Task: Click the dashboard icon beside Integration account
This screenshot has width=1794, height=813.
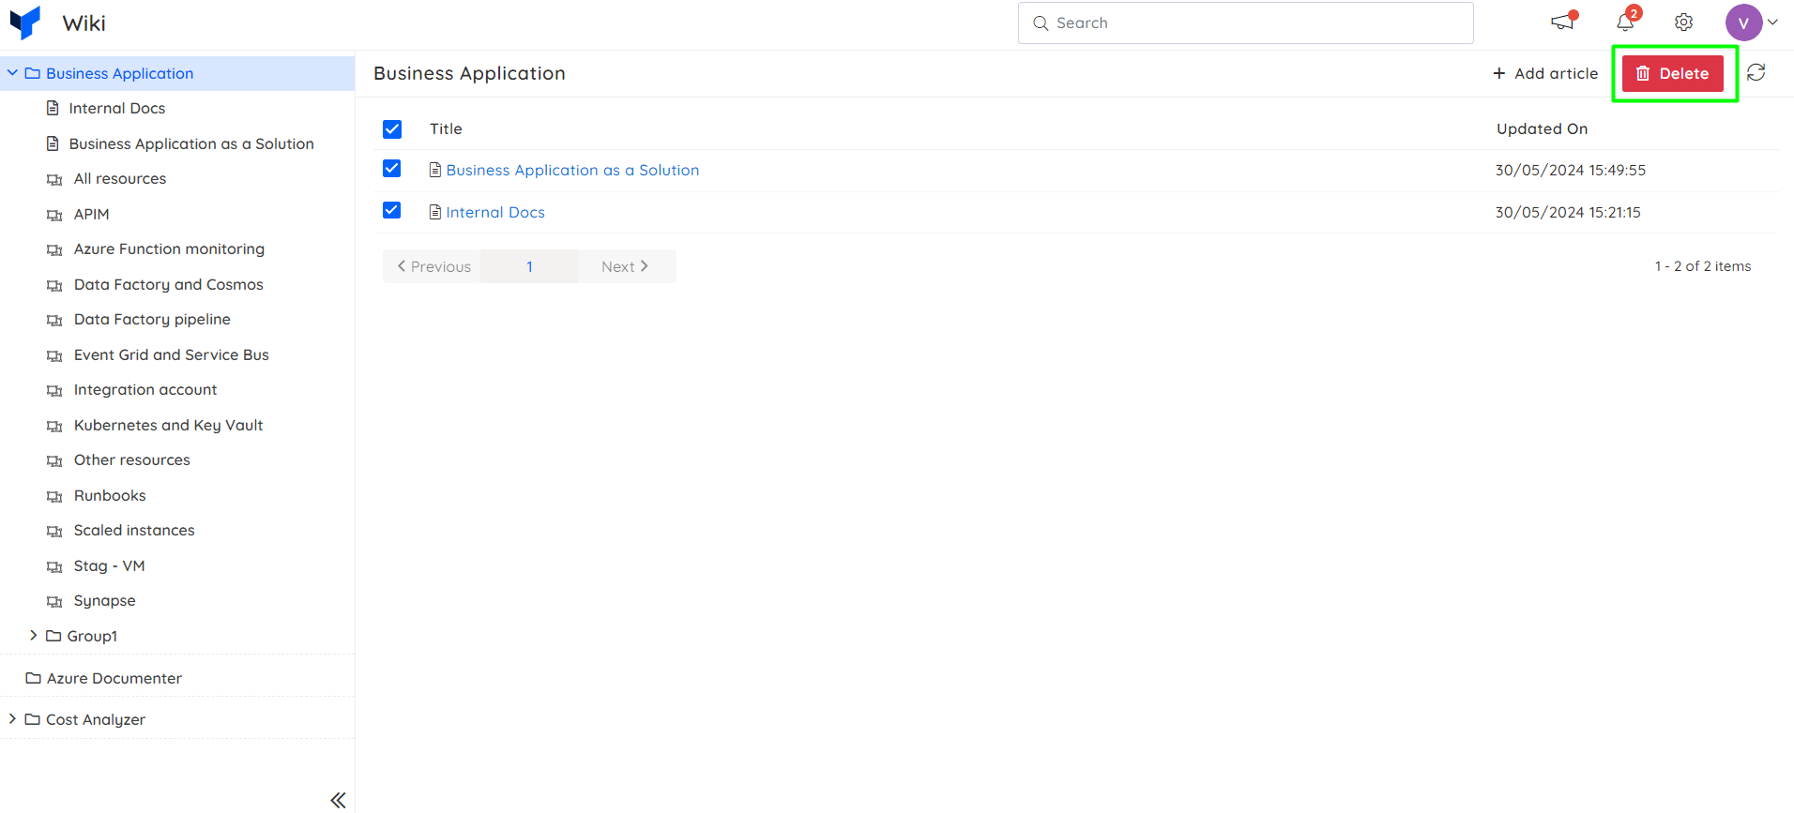Action: pos(54,390)
